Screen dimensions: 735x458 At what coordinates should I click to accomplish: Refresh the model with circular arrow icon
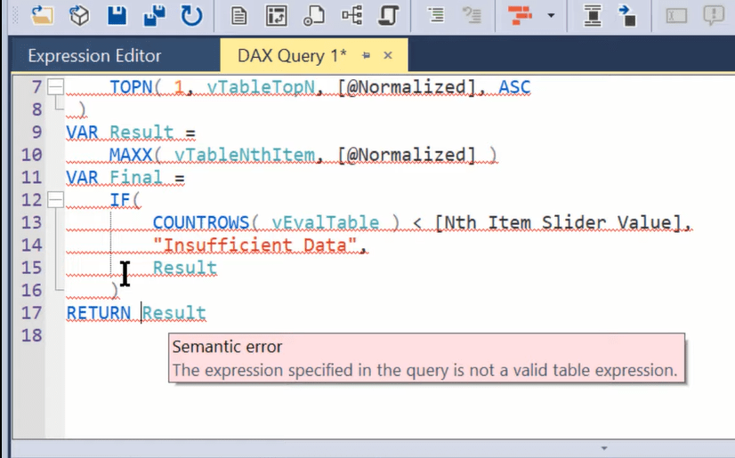tap(191, 15)
